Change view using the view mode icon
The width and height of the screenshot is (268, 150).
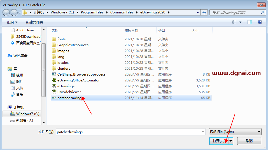tap(234, 22)
